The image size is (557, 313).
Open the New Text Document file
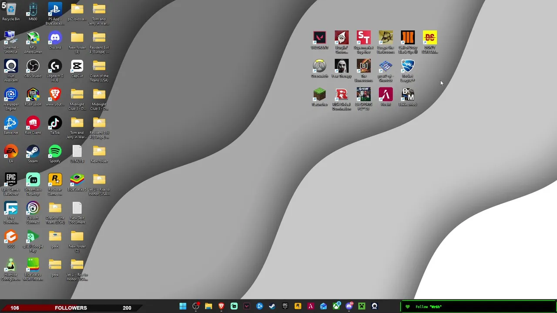click(77, 213)
